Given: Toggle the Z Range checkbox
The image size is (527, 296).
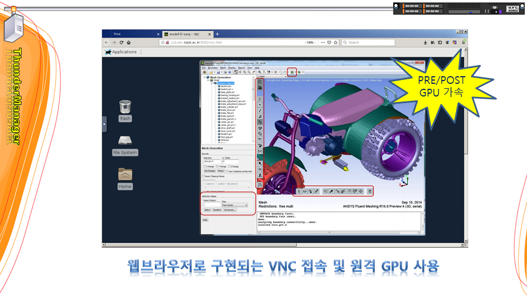Looking at the screenshot, I should (229, 167).
